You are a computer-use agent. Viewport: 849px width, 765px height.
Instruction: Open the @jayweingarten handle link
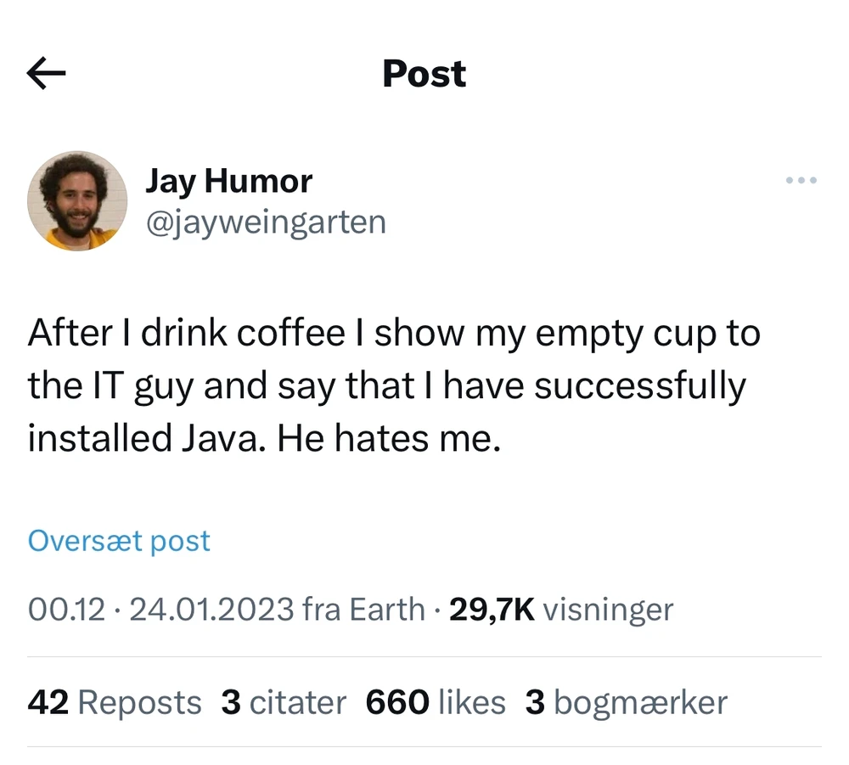[266, 222]
